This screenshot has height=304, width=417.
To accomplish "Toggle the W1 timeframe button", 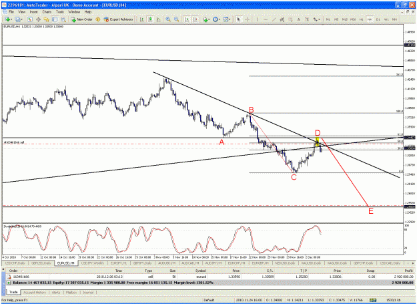I will (386, 19).
